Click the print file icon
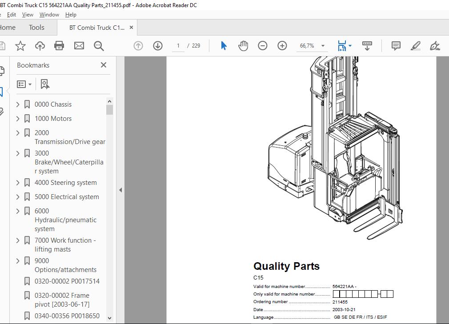This screenshot has width=449, height=324. 59,46
